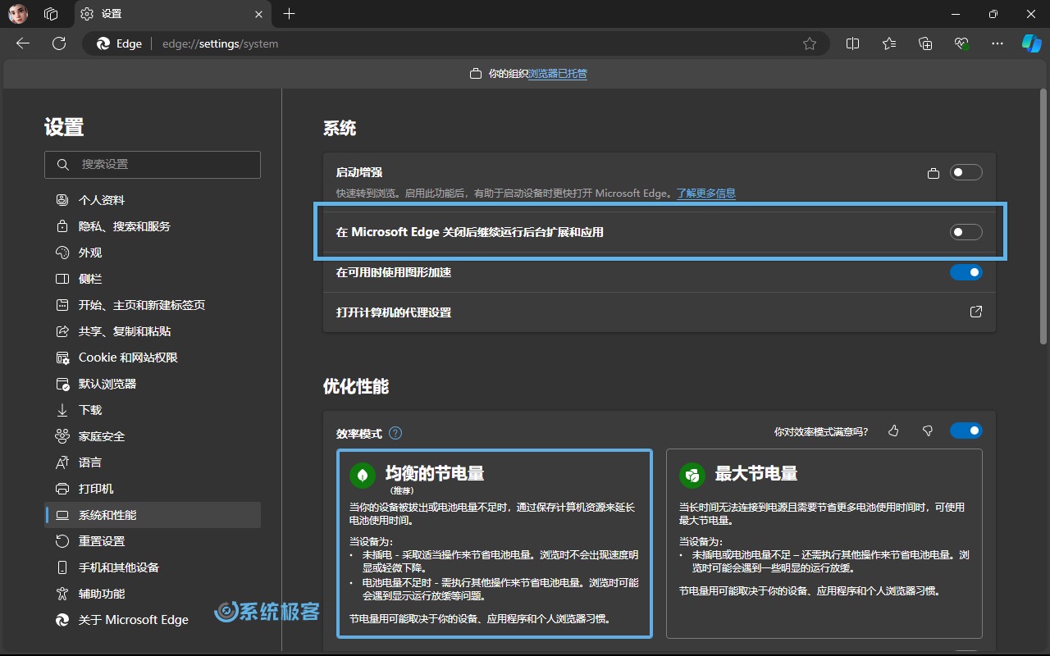Open the 了解更多信息 link
Viewport: 1050px width, 656px height.
click(x=705, y=194)
